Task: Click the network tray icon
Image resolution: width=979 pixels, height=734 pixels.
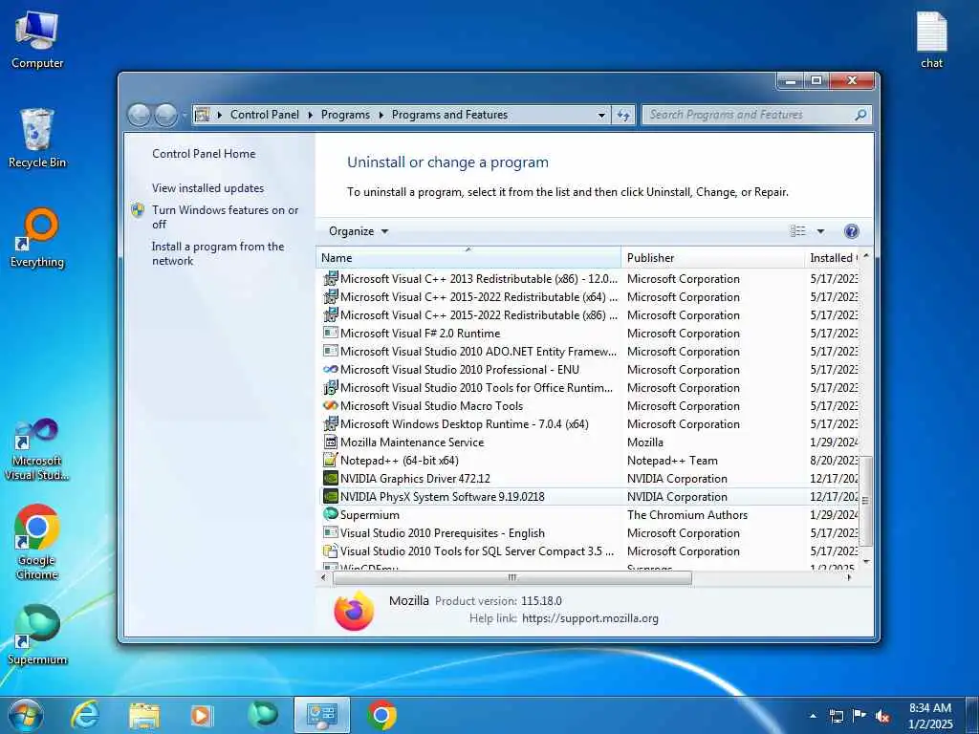Action: (836, 716)
